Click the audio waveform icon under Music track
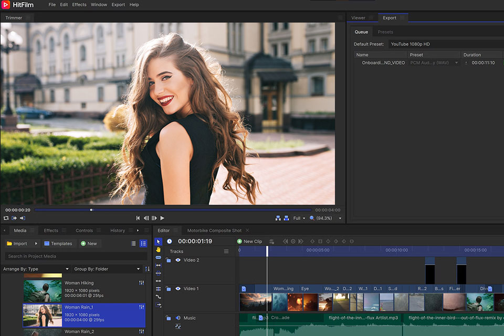 coord(178,327)
